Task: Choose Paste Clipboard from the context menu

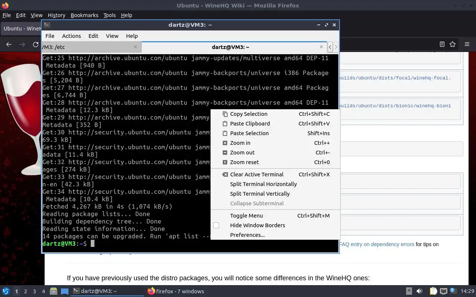Action: point(275,124)
